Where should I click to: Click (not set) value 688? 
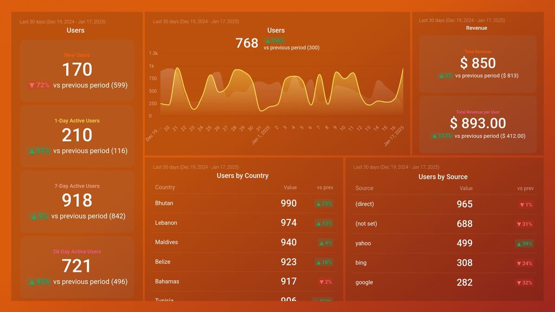click(464, 224)
